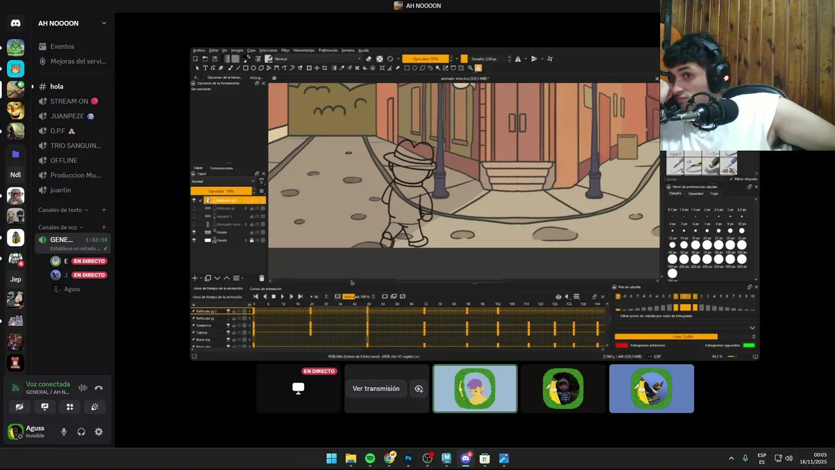
Task: Click the Ver transmisión button
Action: click(x=376, y=388)
